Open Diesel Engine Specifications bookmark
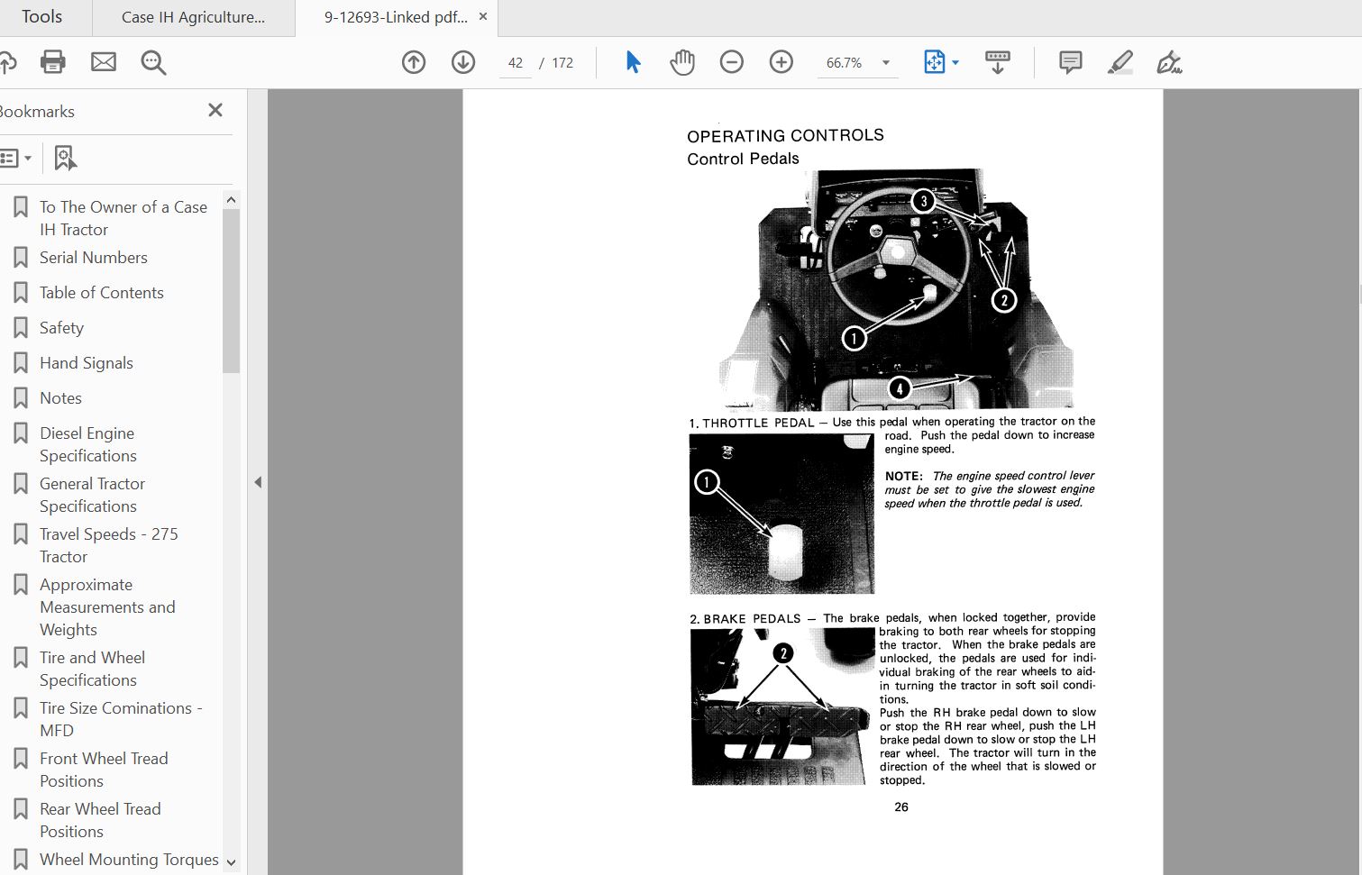1362x875 pixels. click(x=88, y=444)
